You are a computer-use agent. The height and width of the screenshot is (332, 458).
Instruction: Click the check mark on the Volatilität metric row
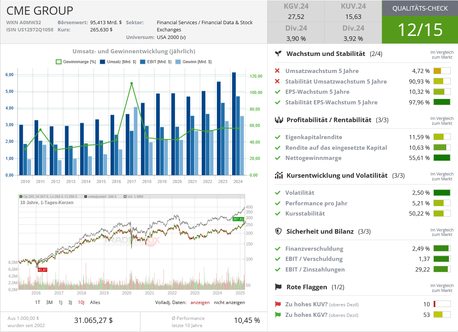tap(277, 192)
